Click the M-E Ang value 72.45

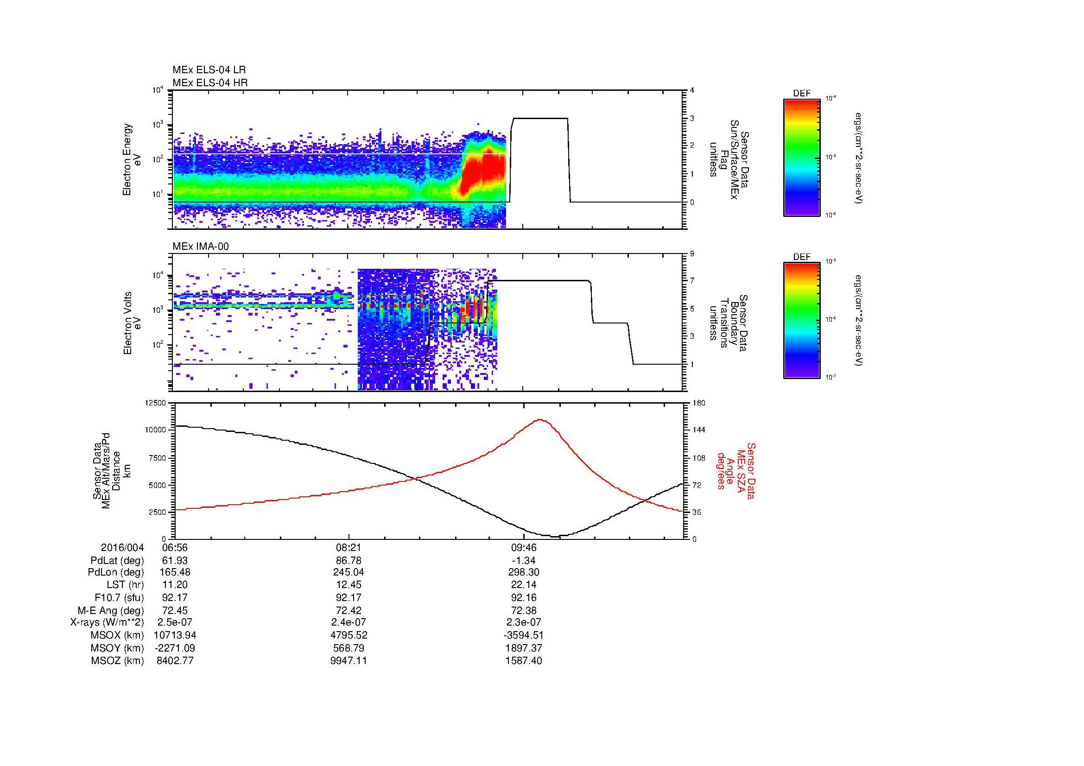(175, 610)
